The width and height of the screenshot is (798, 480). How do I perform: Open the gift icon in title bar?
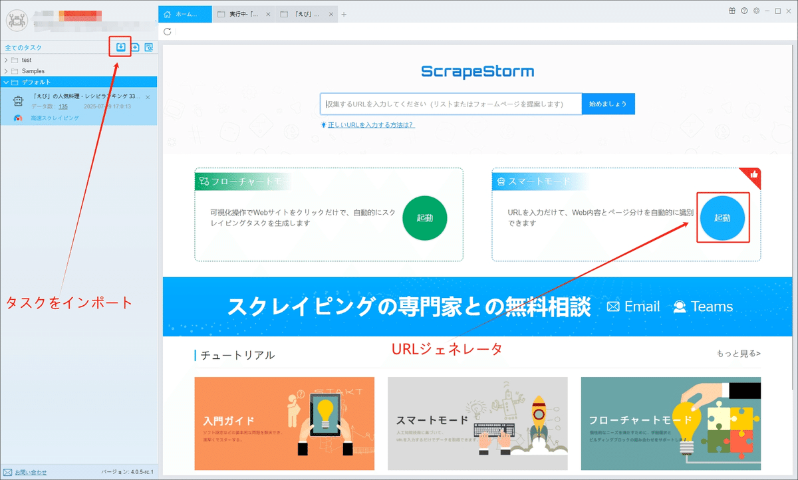[x=732, y=11]
